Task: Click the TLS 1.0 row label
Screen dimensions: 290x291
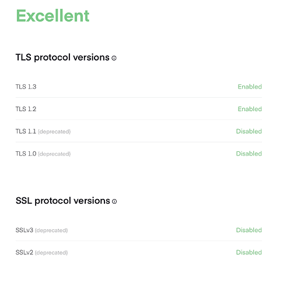Action: [26, 154]
